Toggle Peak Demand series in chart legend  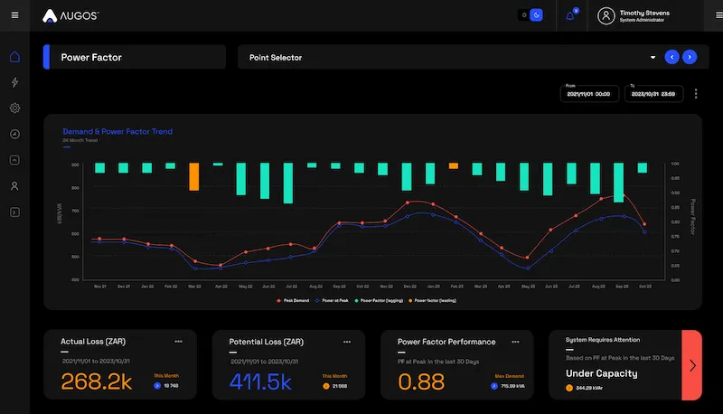tap(294, 299)
